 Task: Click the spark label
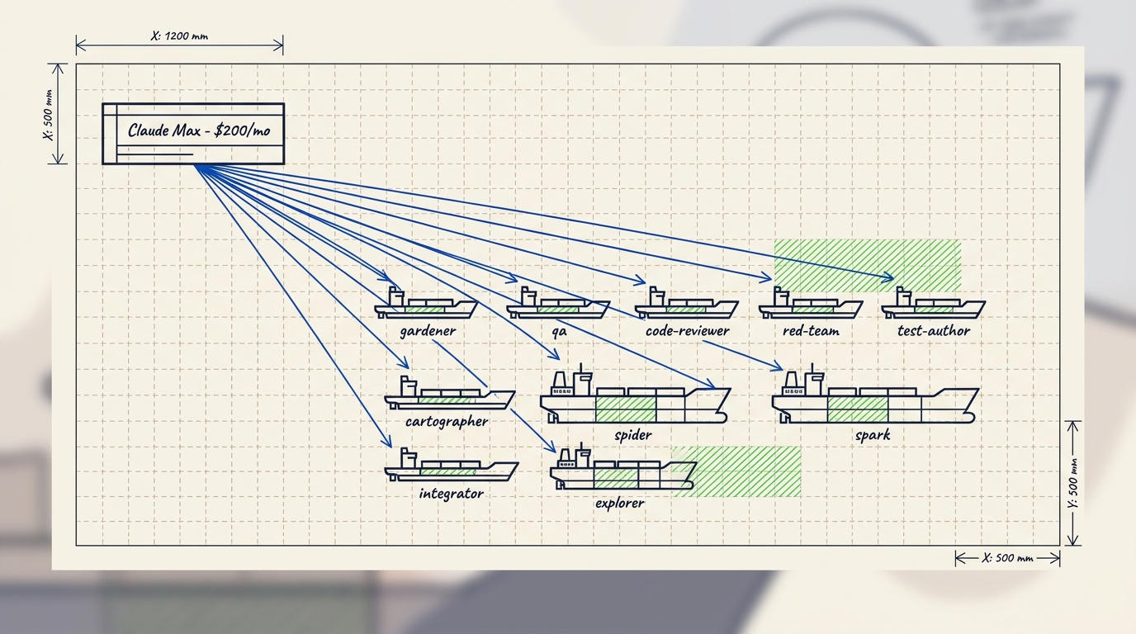point(873,435)
